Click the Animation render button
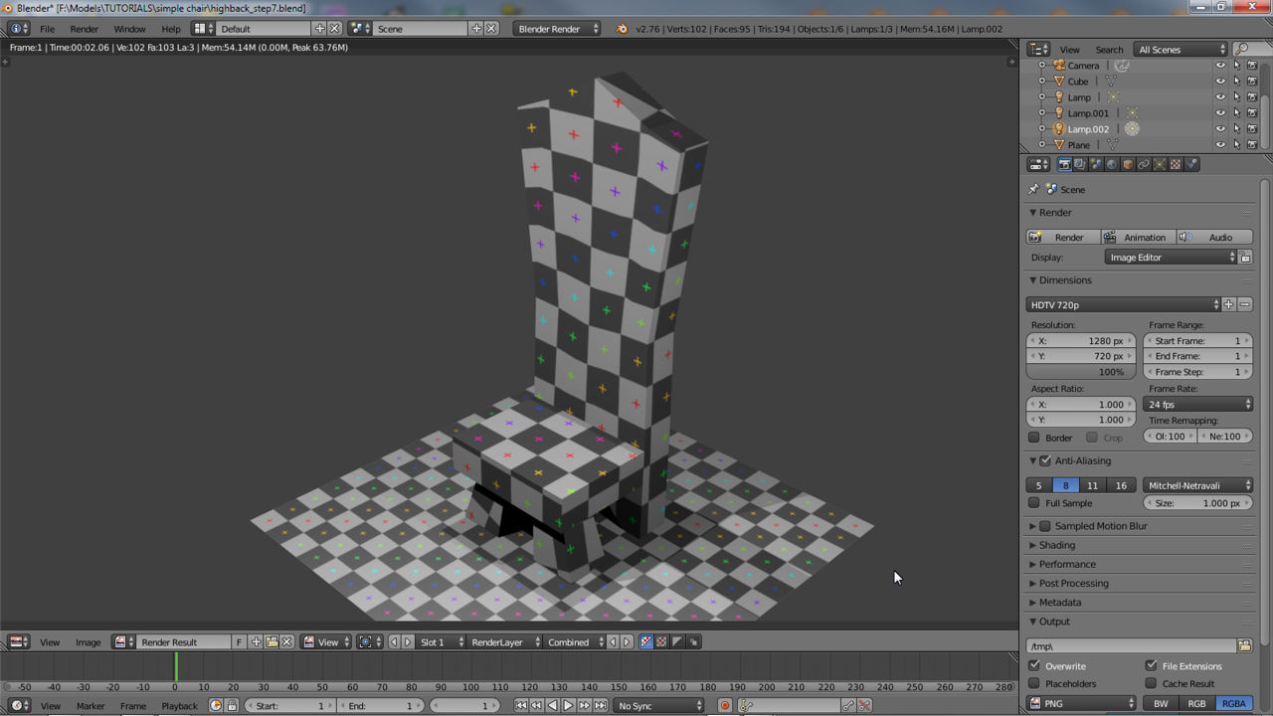The width and height of the screenshot is (1273, 716). click(x=1137, y=238)
